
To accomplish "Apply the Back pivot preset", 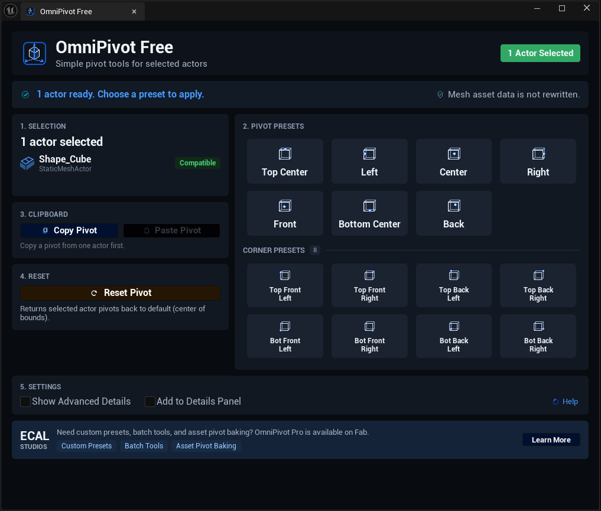I will (453, 213).
